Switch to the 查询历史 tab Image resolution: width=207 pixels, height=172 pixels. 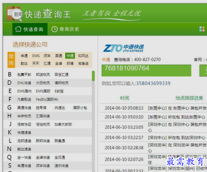click(x=65, y=29)
